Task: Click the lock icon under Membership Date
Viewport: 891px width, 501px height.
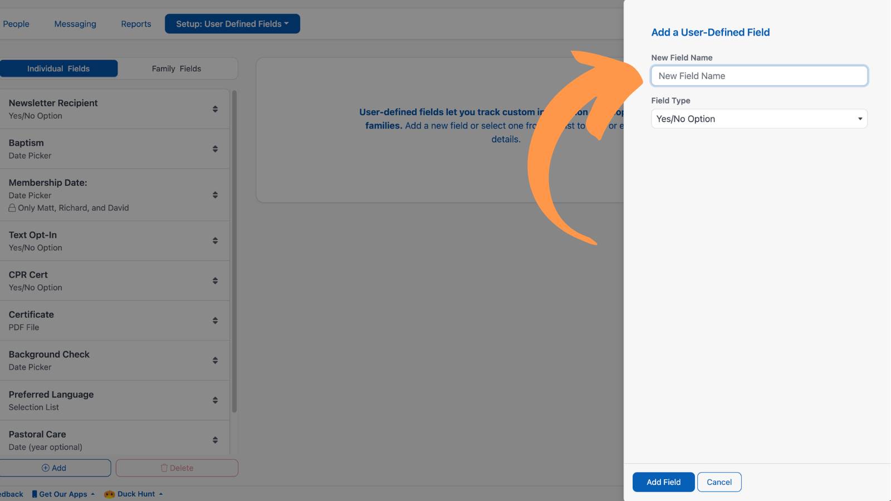Action: coord(12,208)
